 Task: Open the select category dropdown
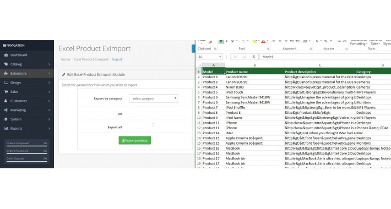point(154,98)
